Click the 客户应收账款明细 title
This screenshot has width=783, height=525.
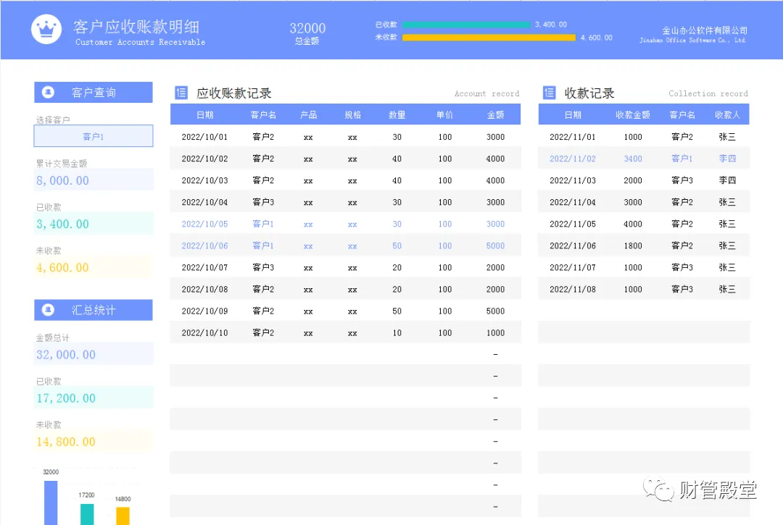point(136,26)
